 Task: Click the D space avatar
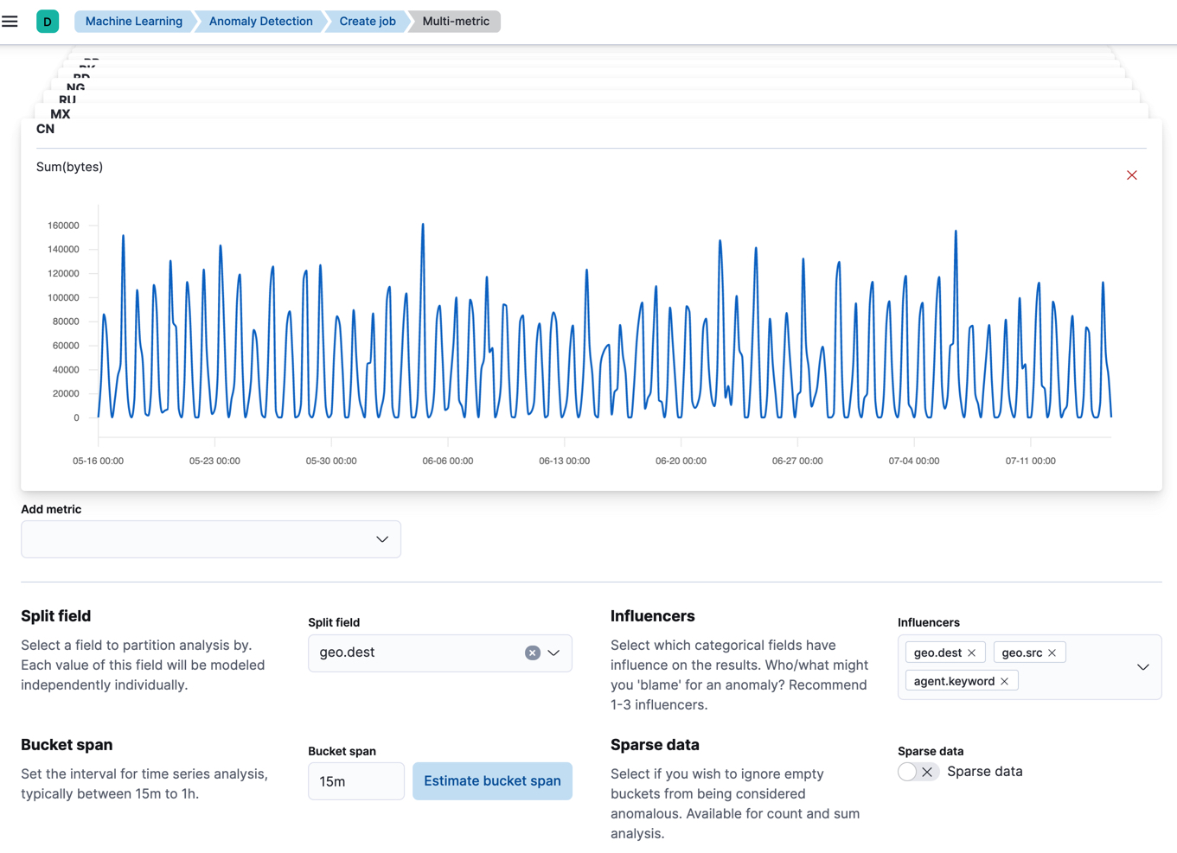tap(48, 20)
